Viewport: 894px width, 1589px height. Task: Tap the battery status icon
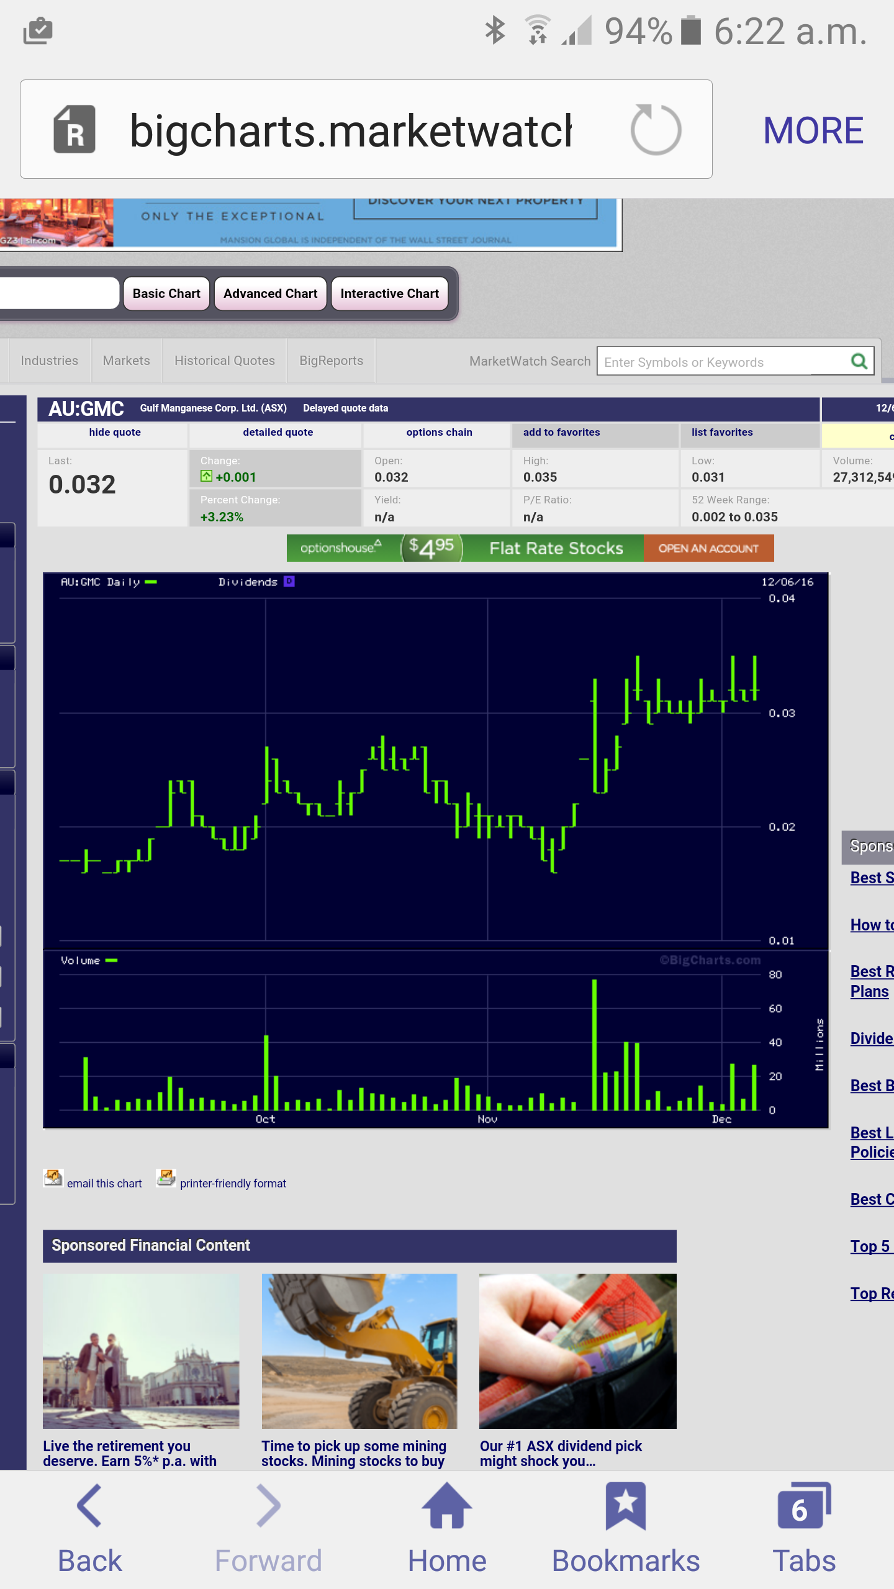[690, 30]
